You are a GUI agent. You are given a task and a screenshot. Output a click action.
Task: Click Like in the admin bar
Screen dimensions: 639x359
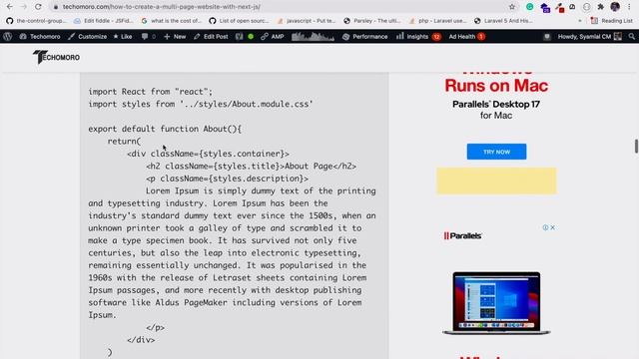pyautogui.click(x=122, y=36)
